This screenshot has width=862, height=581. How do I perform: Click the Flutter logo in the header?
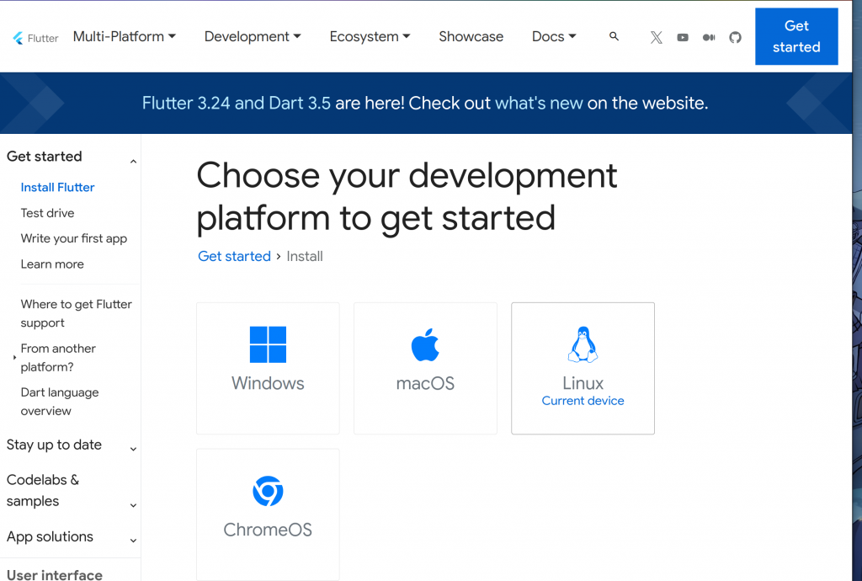(35, 37)
